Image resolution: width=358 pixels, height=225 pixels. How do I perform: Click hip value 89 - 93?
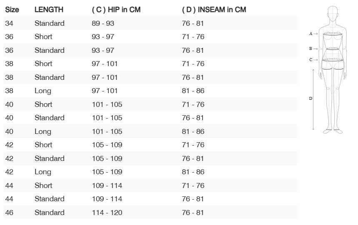[x=103, y=23]
